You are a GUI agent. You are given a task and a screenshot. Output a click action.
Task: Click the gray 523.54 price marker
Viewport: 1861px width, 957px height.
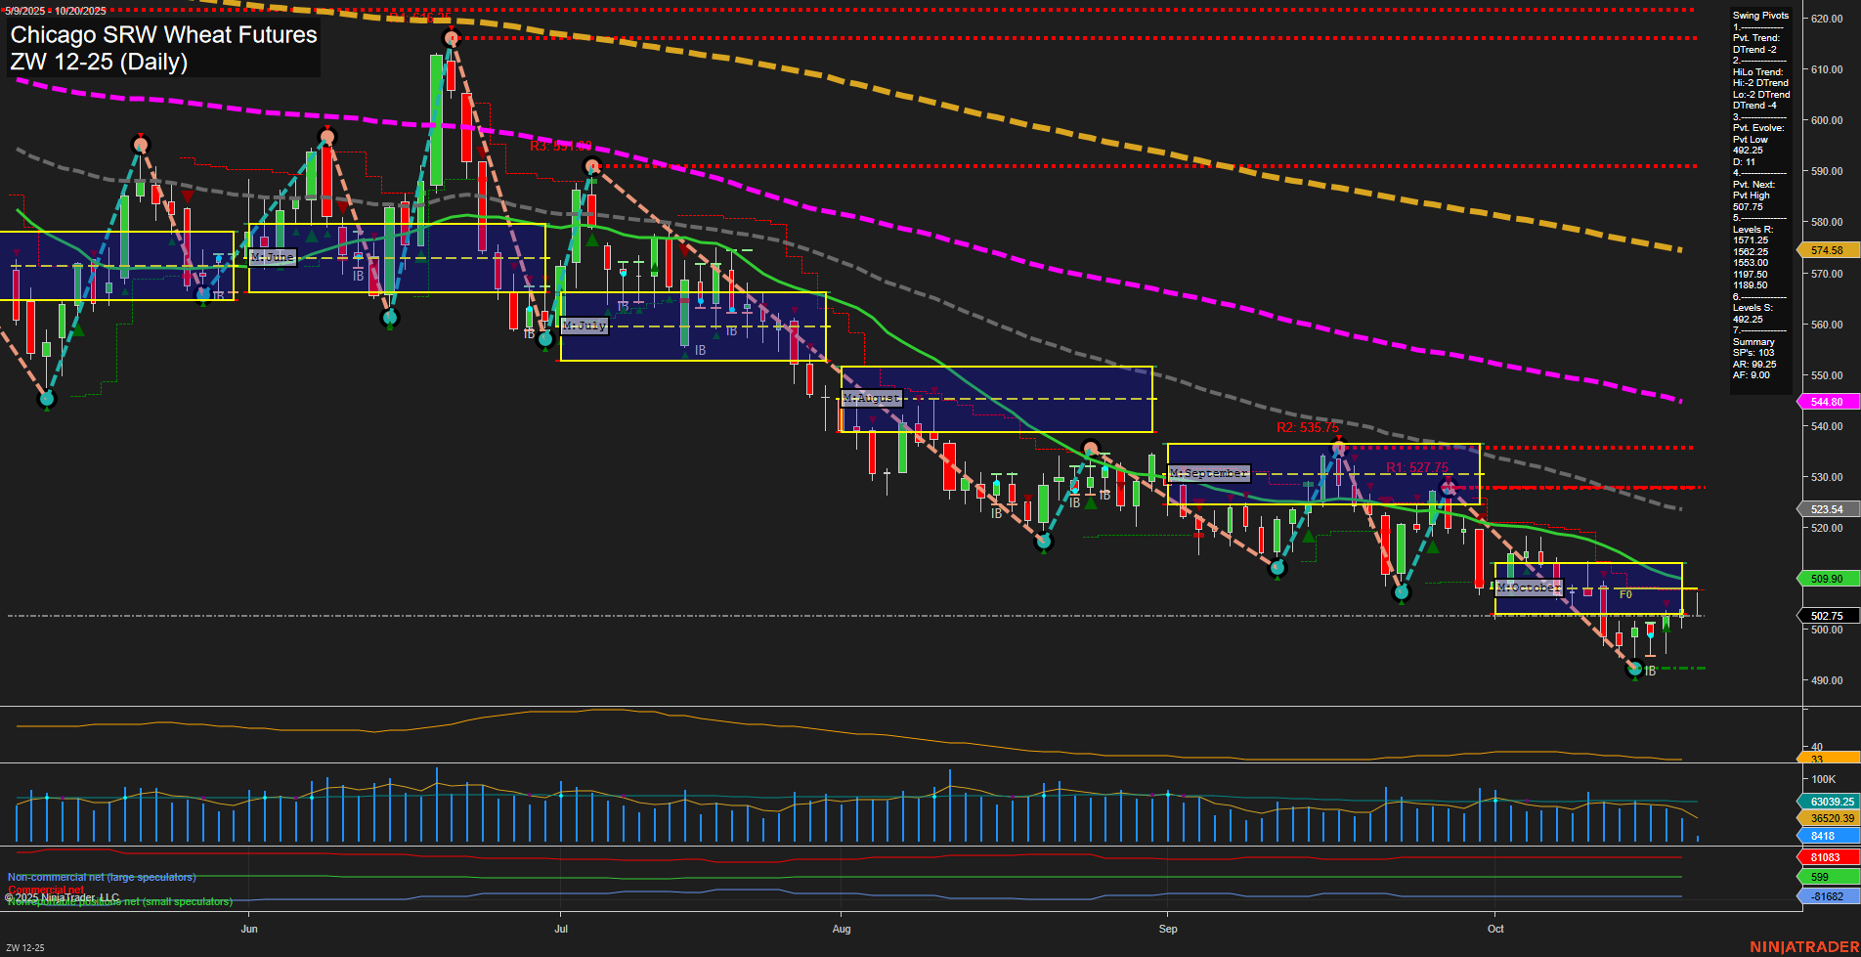tap(1826, 509)
